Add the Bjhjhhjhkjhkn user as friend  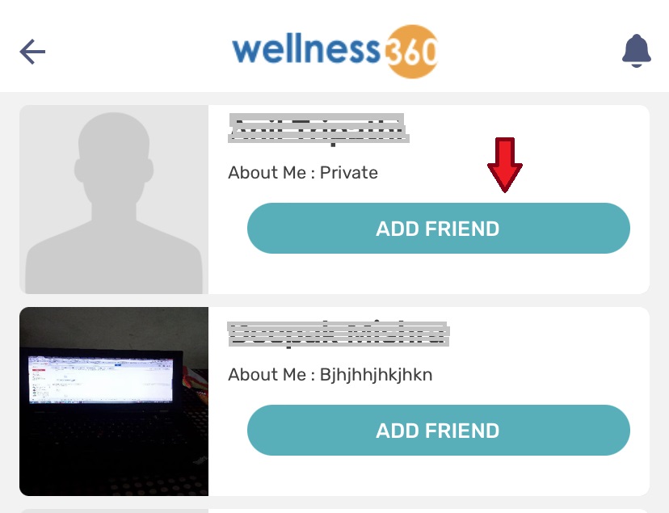438,431
